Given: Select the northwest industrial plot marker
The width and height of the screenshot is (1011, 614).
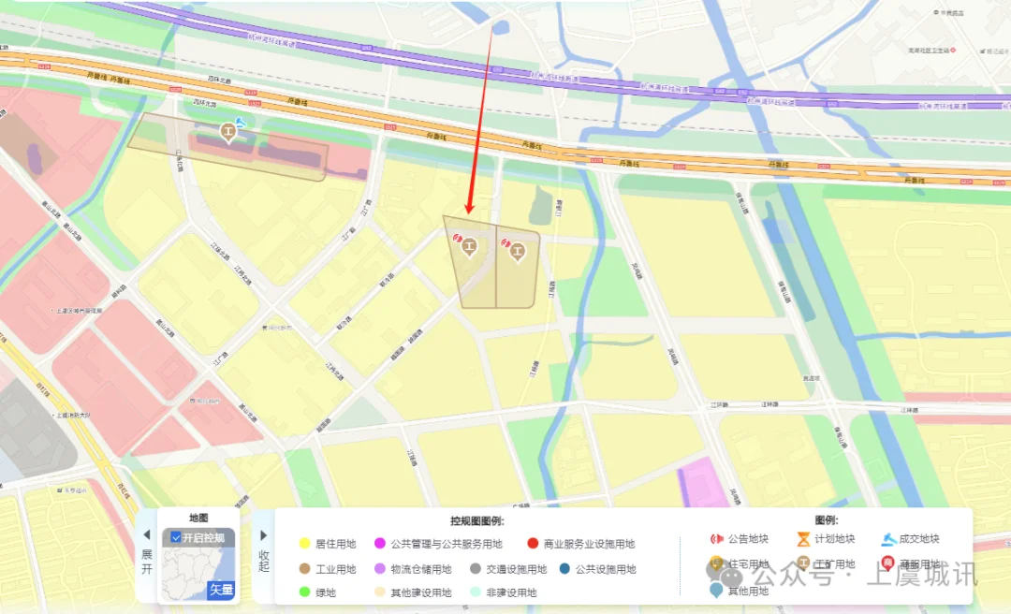Looking at the screenshot, I should 227,132.
